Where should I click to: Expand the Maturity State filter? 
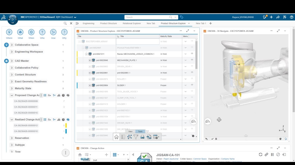coord(12,88)
